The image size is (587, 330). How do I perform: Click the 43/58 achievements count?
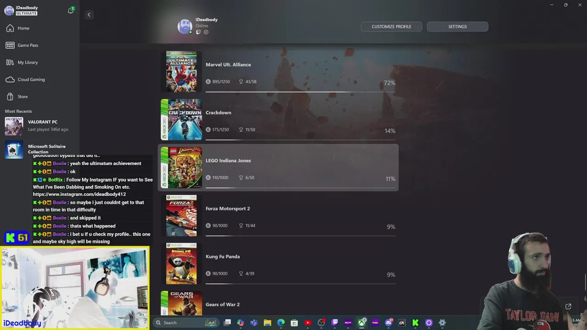point(251,82)
